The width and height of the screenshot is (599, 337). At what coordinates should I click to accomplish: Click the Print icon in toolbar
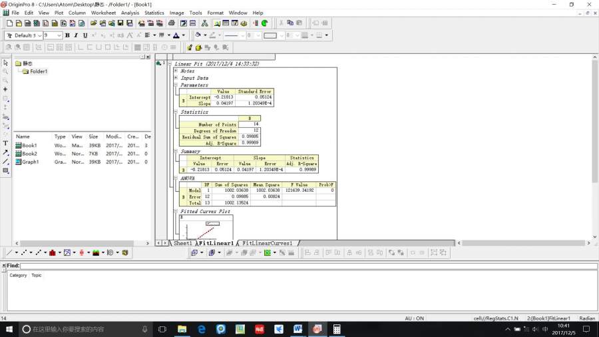pyautogui.click(x=172, y=23)
